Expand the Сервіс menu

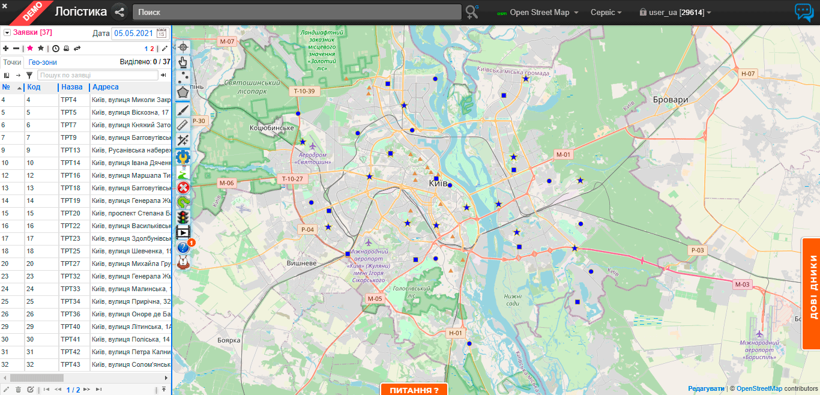tap(606, 12)
